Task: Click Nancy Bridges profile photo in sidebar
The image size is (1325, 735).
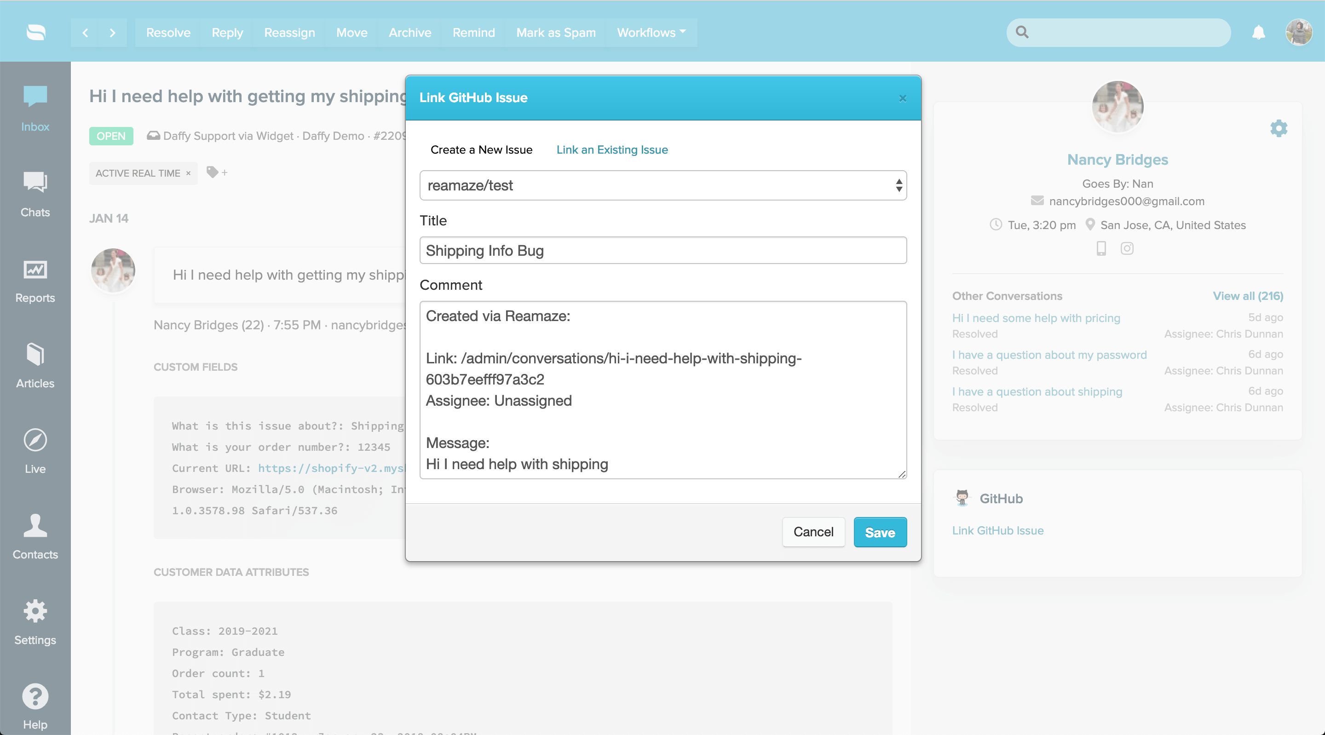Action: [1118, 106]
